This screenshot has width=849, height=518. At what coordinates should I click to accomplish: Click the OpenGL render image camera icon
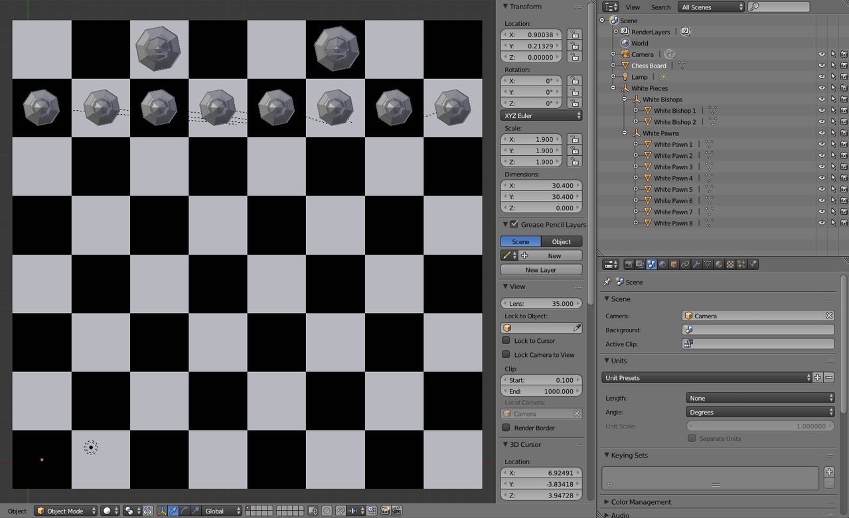385,511
